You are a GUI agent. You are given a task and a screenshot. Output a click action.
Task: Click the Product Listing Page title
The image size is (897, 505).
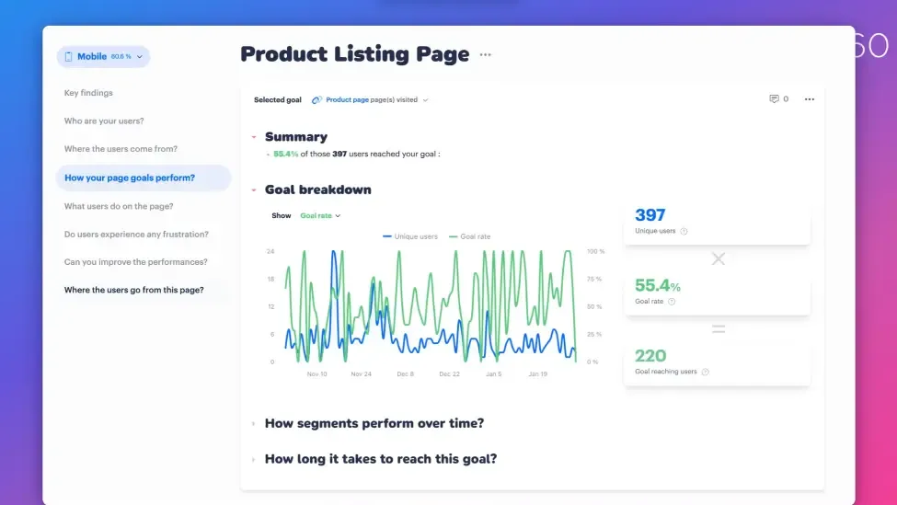(355, 54)
